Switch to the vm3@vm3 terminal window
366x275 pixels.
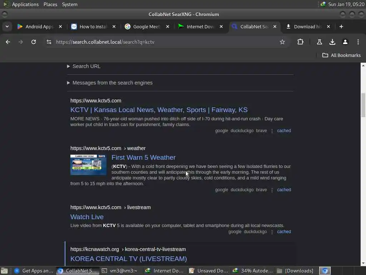point(120,271)
